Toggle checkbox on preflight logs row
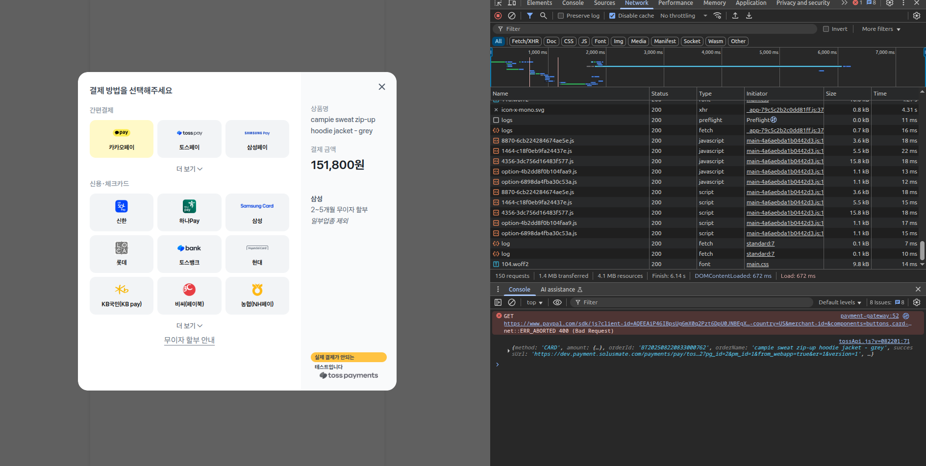 (496, 120)
